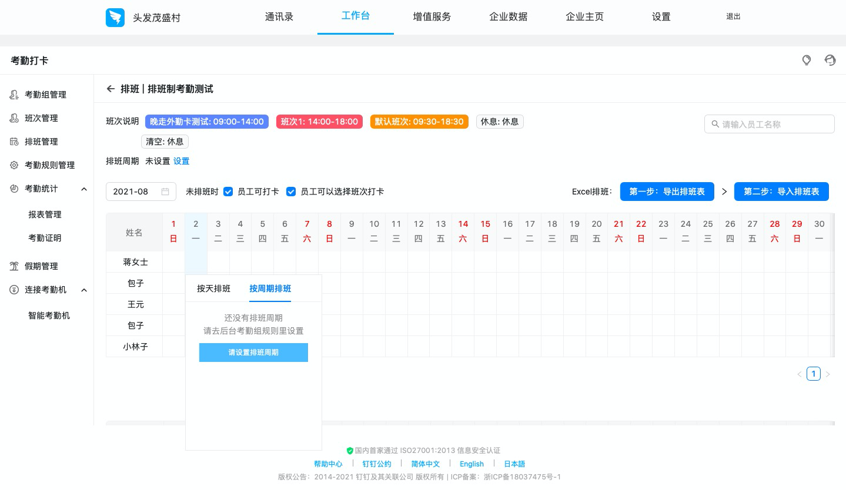Click the 连接考勤机 device icon
846x490 pixels.
[14, 290]
